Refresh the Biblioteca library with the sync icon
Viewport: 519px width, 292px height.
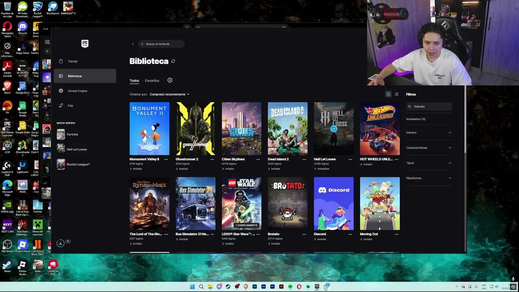(173, 61)
